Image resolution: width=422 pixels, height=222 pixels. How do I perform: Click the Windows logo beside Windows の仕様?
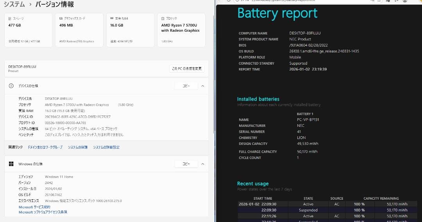pos(11,164)
